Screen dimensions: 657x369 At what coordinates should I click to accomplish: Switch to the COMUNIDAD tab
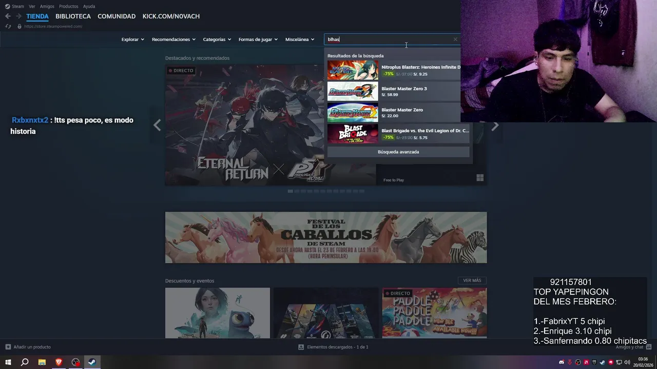(117, 16)
